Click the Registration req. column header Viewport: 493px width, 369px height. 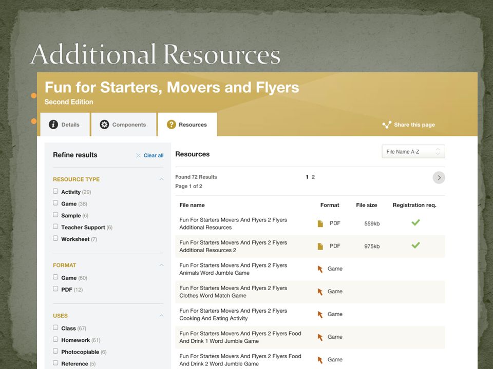click(x=414, y=205)
